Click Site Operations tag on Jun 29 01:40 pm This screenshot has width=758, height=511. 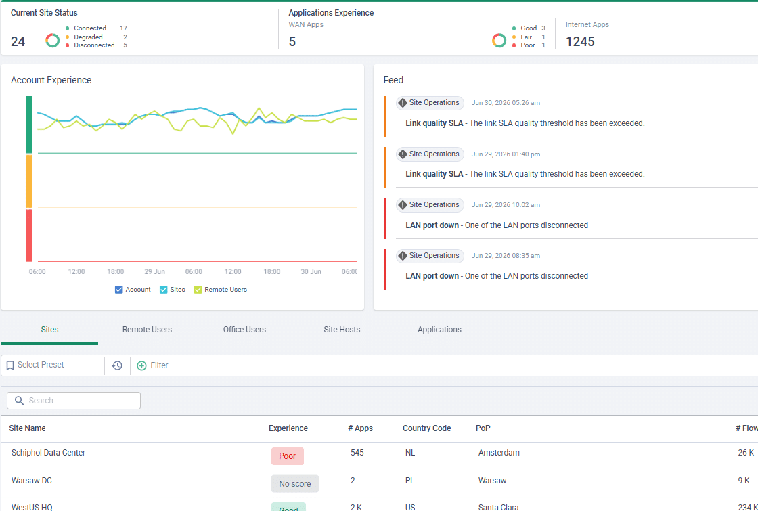[430, 154]
